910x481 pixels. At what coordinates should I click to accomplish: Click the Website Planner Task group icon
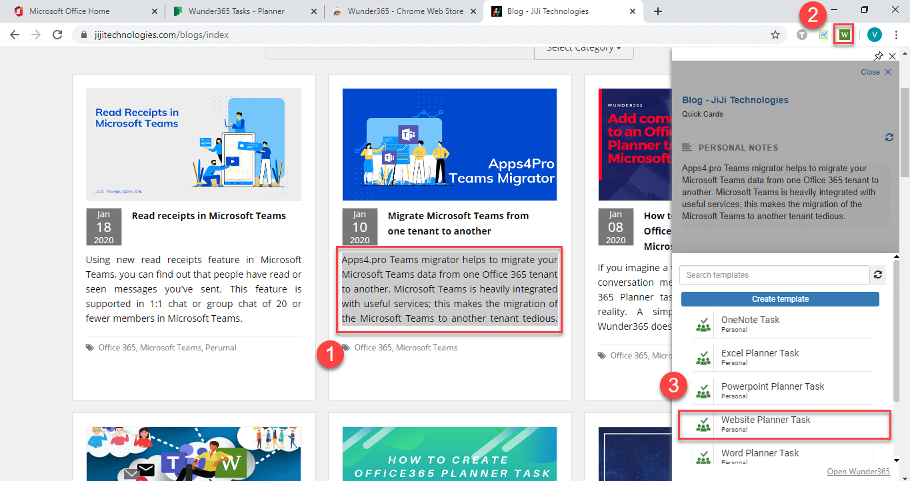tap(703, 424)
